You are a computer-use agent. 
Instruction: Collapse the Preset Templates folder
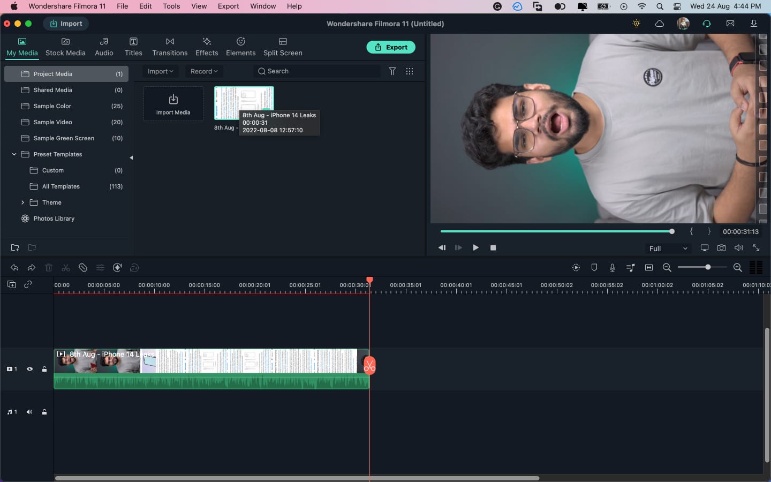14,154
